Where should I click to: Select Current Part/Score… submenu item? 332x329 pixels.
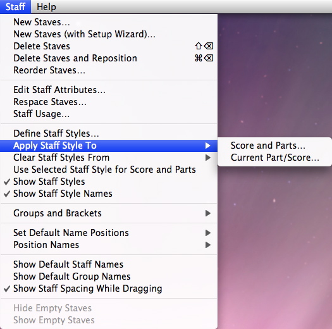274,158
